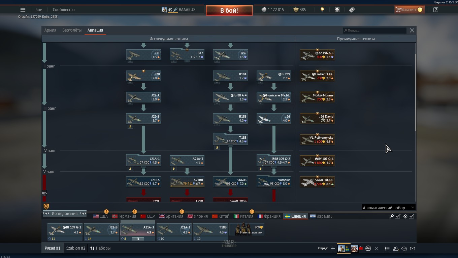This screenshot has width=458, height=258.
Task: Open the Автоматический выбор dropdown
Action: pos(388,208)
